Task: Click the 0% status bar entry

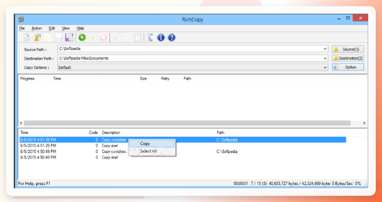Action: [x=358, y=184]
